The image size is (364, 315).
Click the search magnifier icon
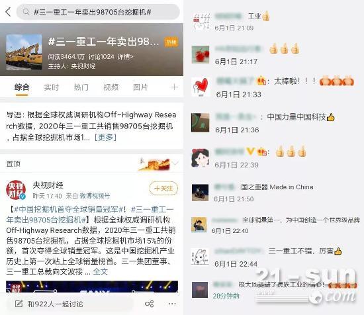(26, 12)
